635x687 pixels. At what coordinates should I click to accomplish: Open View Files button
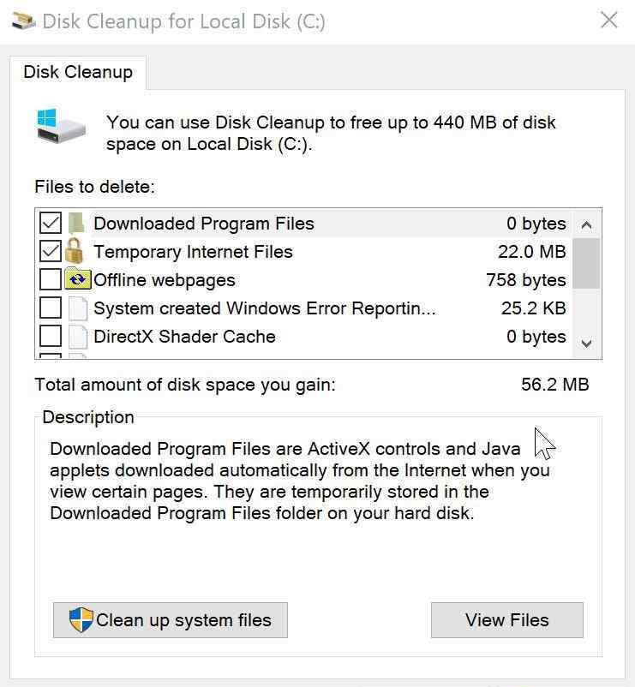(507, 620)
